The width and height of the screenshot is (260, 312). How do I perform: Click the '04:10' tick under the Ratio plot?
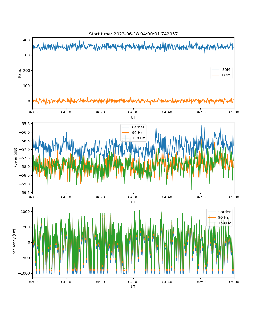tap(66, 112)
